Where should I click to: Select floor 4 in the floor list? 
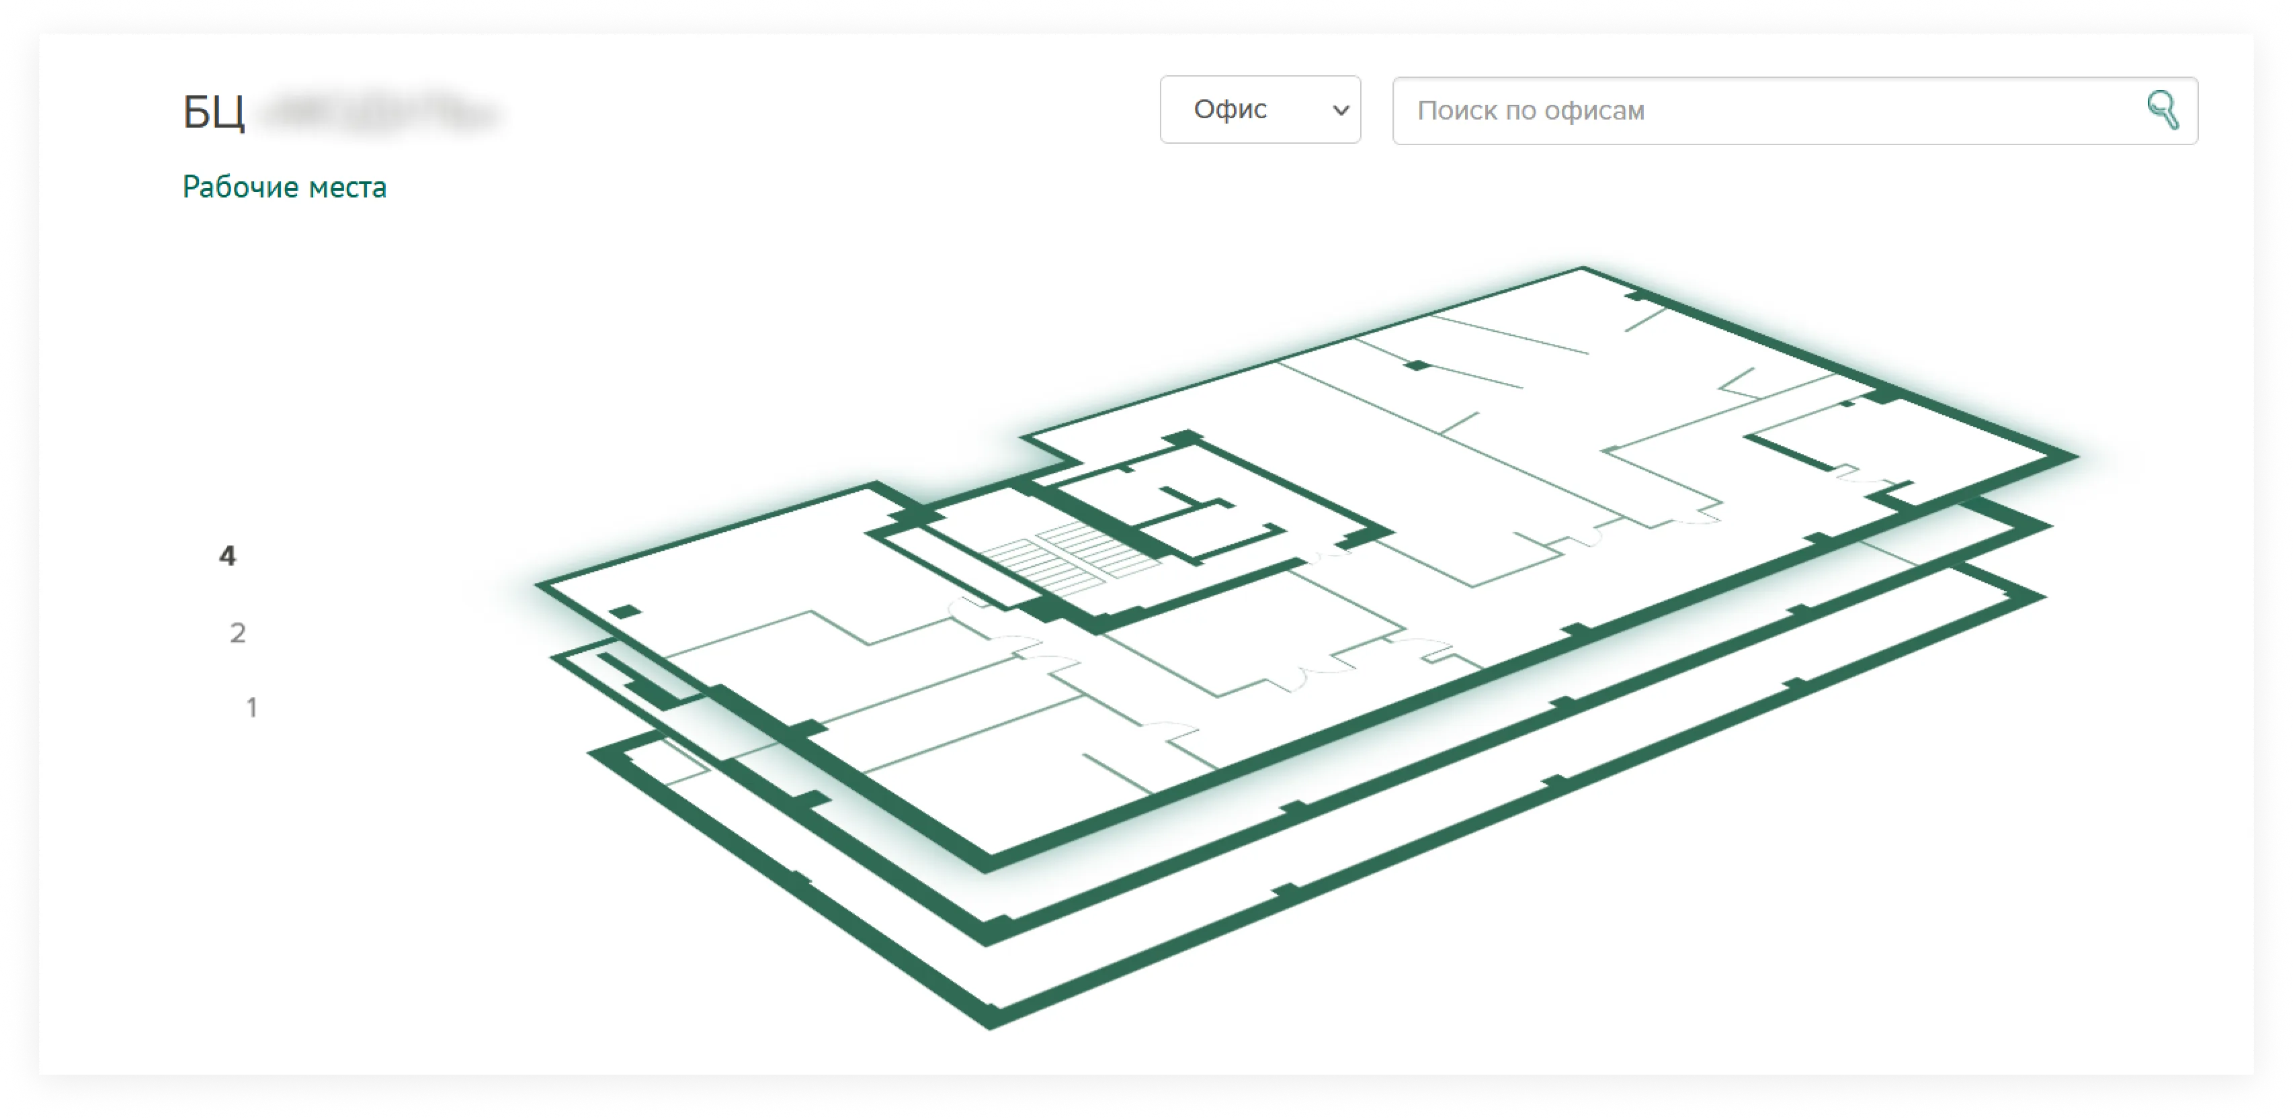pos(228,556)
